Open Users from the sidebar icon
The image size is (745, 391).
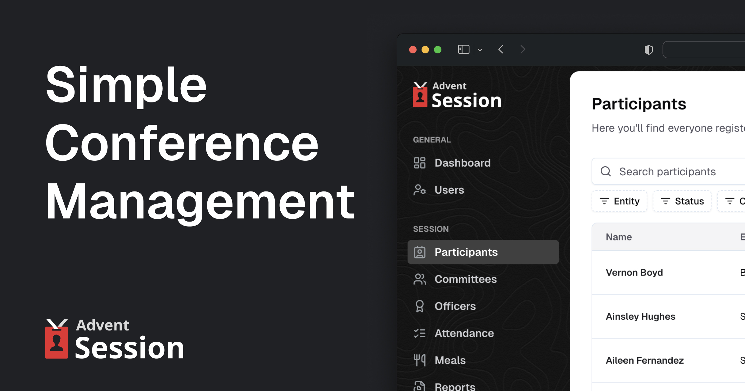(419, 190)
